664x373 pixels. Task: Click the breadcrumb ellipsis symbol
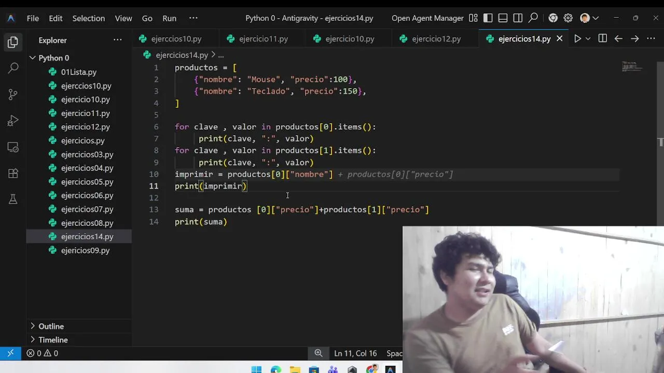click(x=221, y=55)
